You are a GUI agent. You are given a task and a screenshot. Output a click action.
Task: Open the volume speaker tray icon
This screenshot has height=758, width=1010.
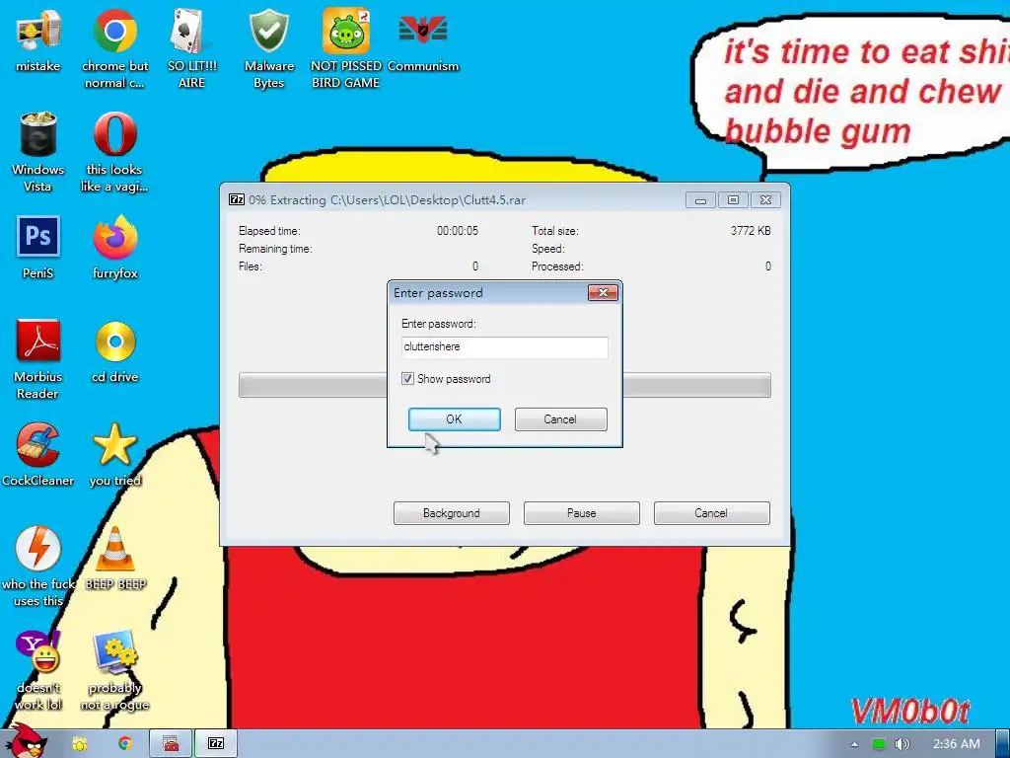point(902,744)
